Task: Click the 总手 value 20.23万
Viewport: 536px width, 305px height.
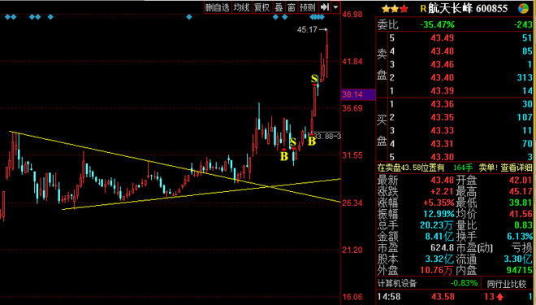Action: (437, 225)
